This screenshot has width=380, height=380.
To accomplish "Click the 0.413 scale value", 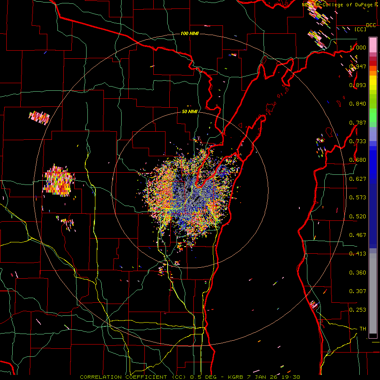I will point(358,254).
